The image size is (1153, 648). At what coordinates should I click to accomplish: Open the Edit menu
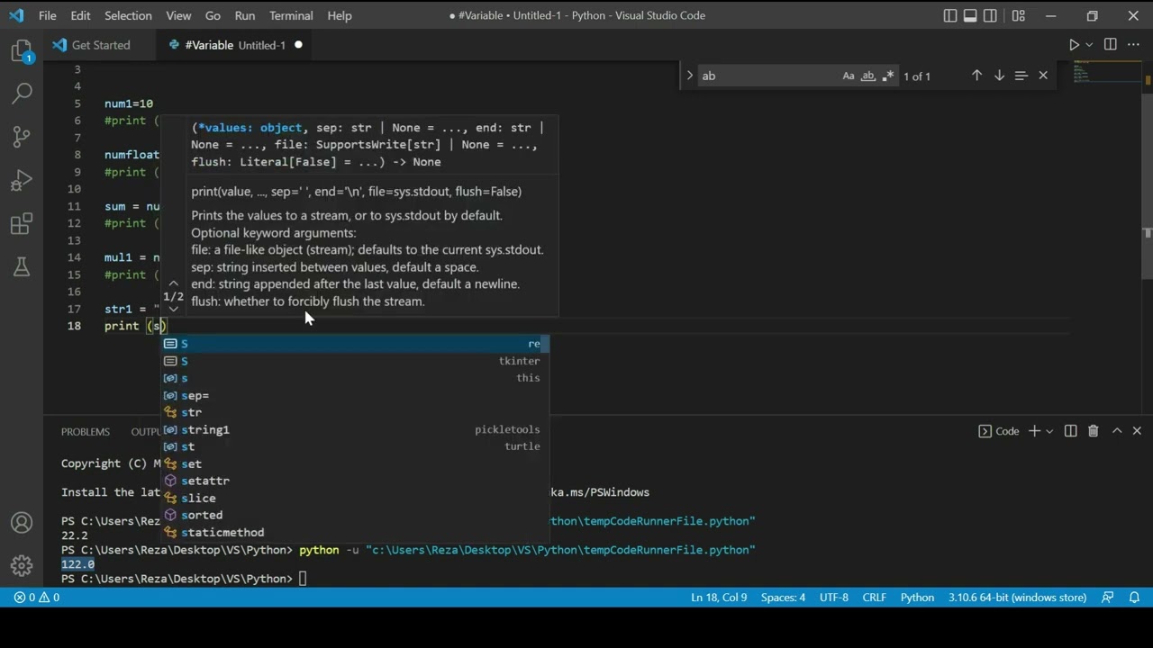80,15
